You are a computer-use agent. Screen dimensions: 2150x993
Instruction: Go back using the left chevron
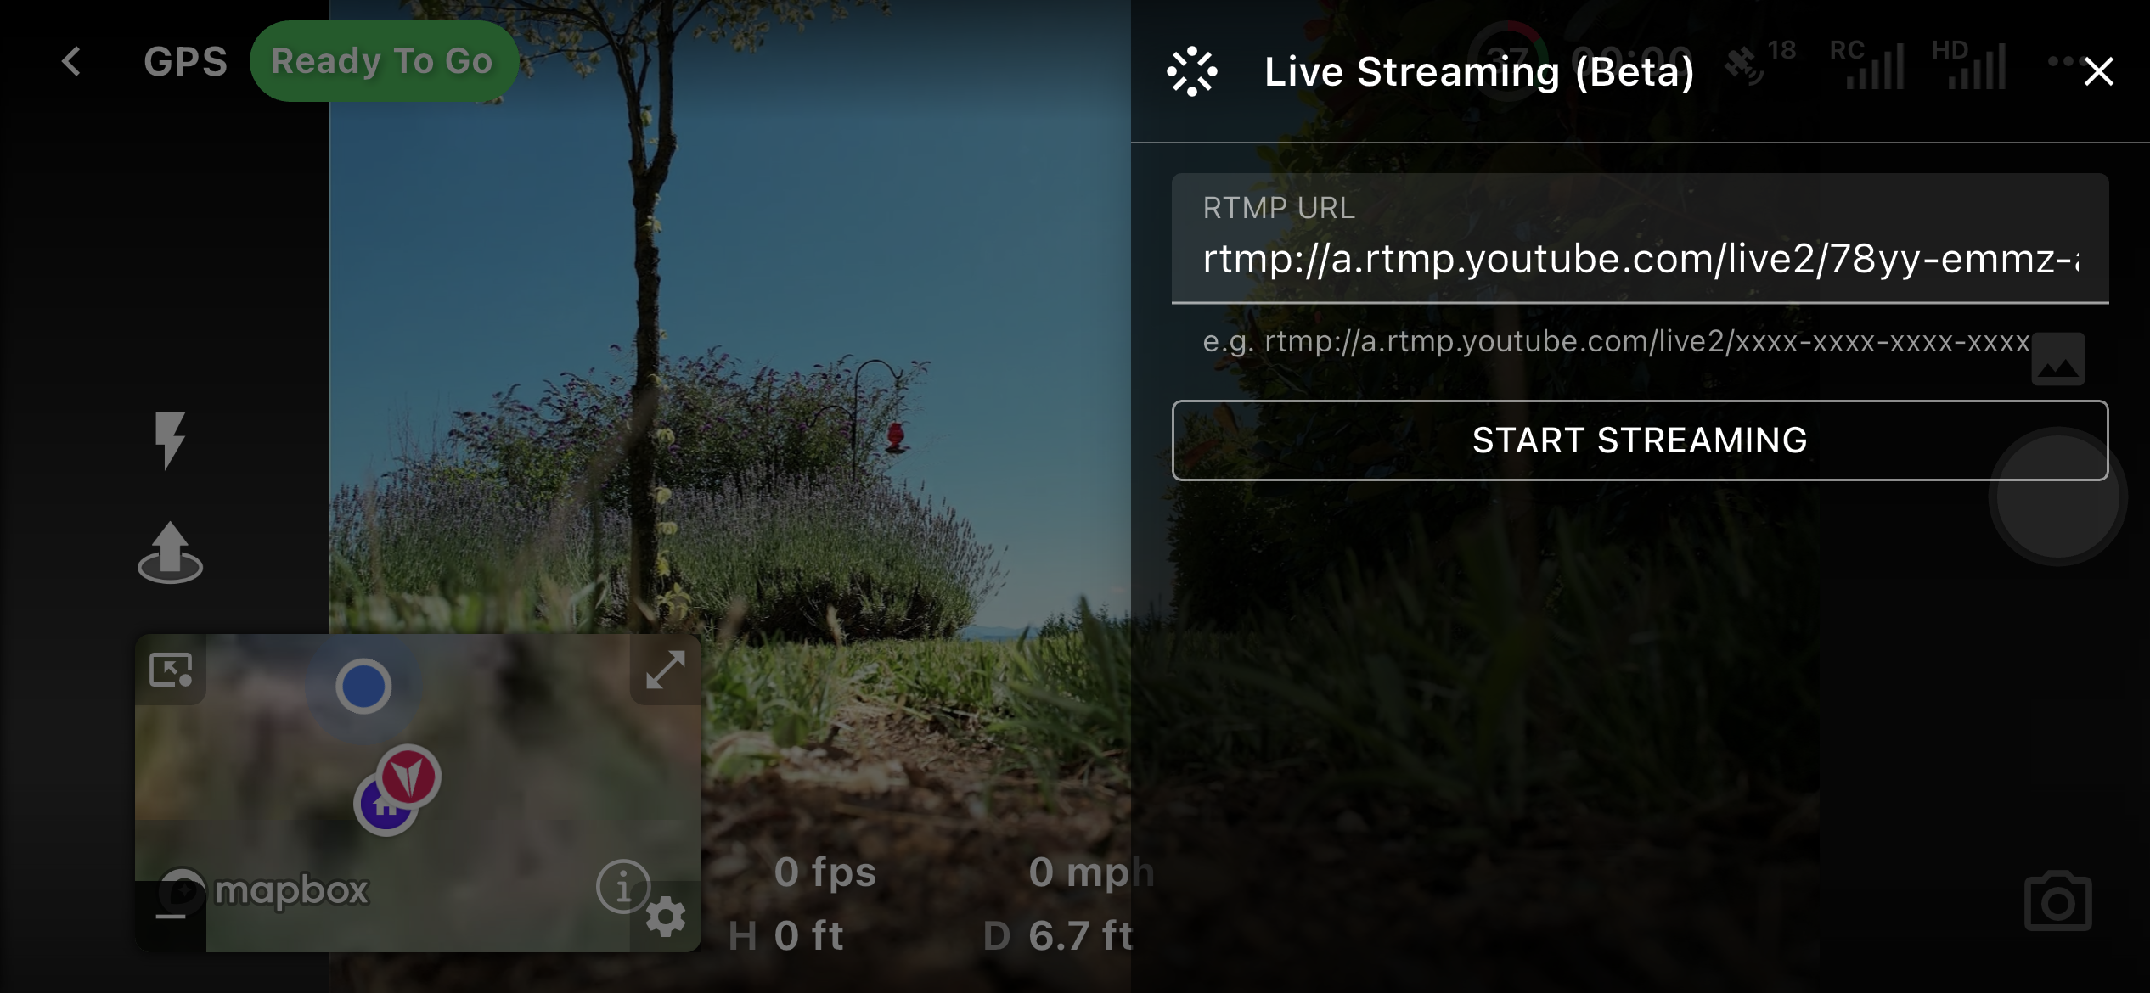coord(72,61)
